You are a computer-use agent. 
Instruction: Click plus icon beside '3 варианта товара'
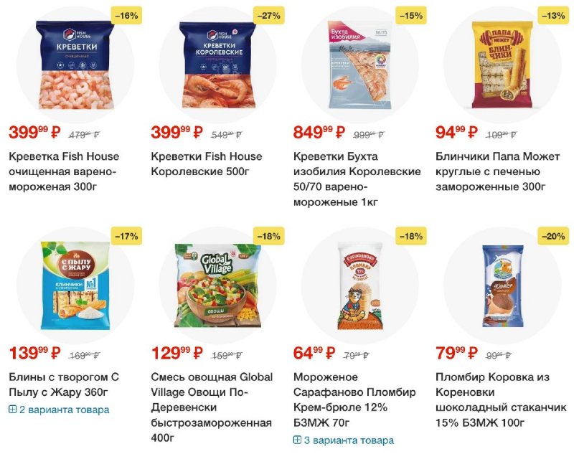[x=297, y=440]
